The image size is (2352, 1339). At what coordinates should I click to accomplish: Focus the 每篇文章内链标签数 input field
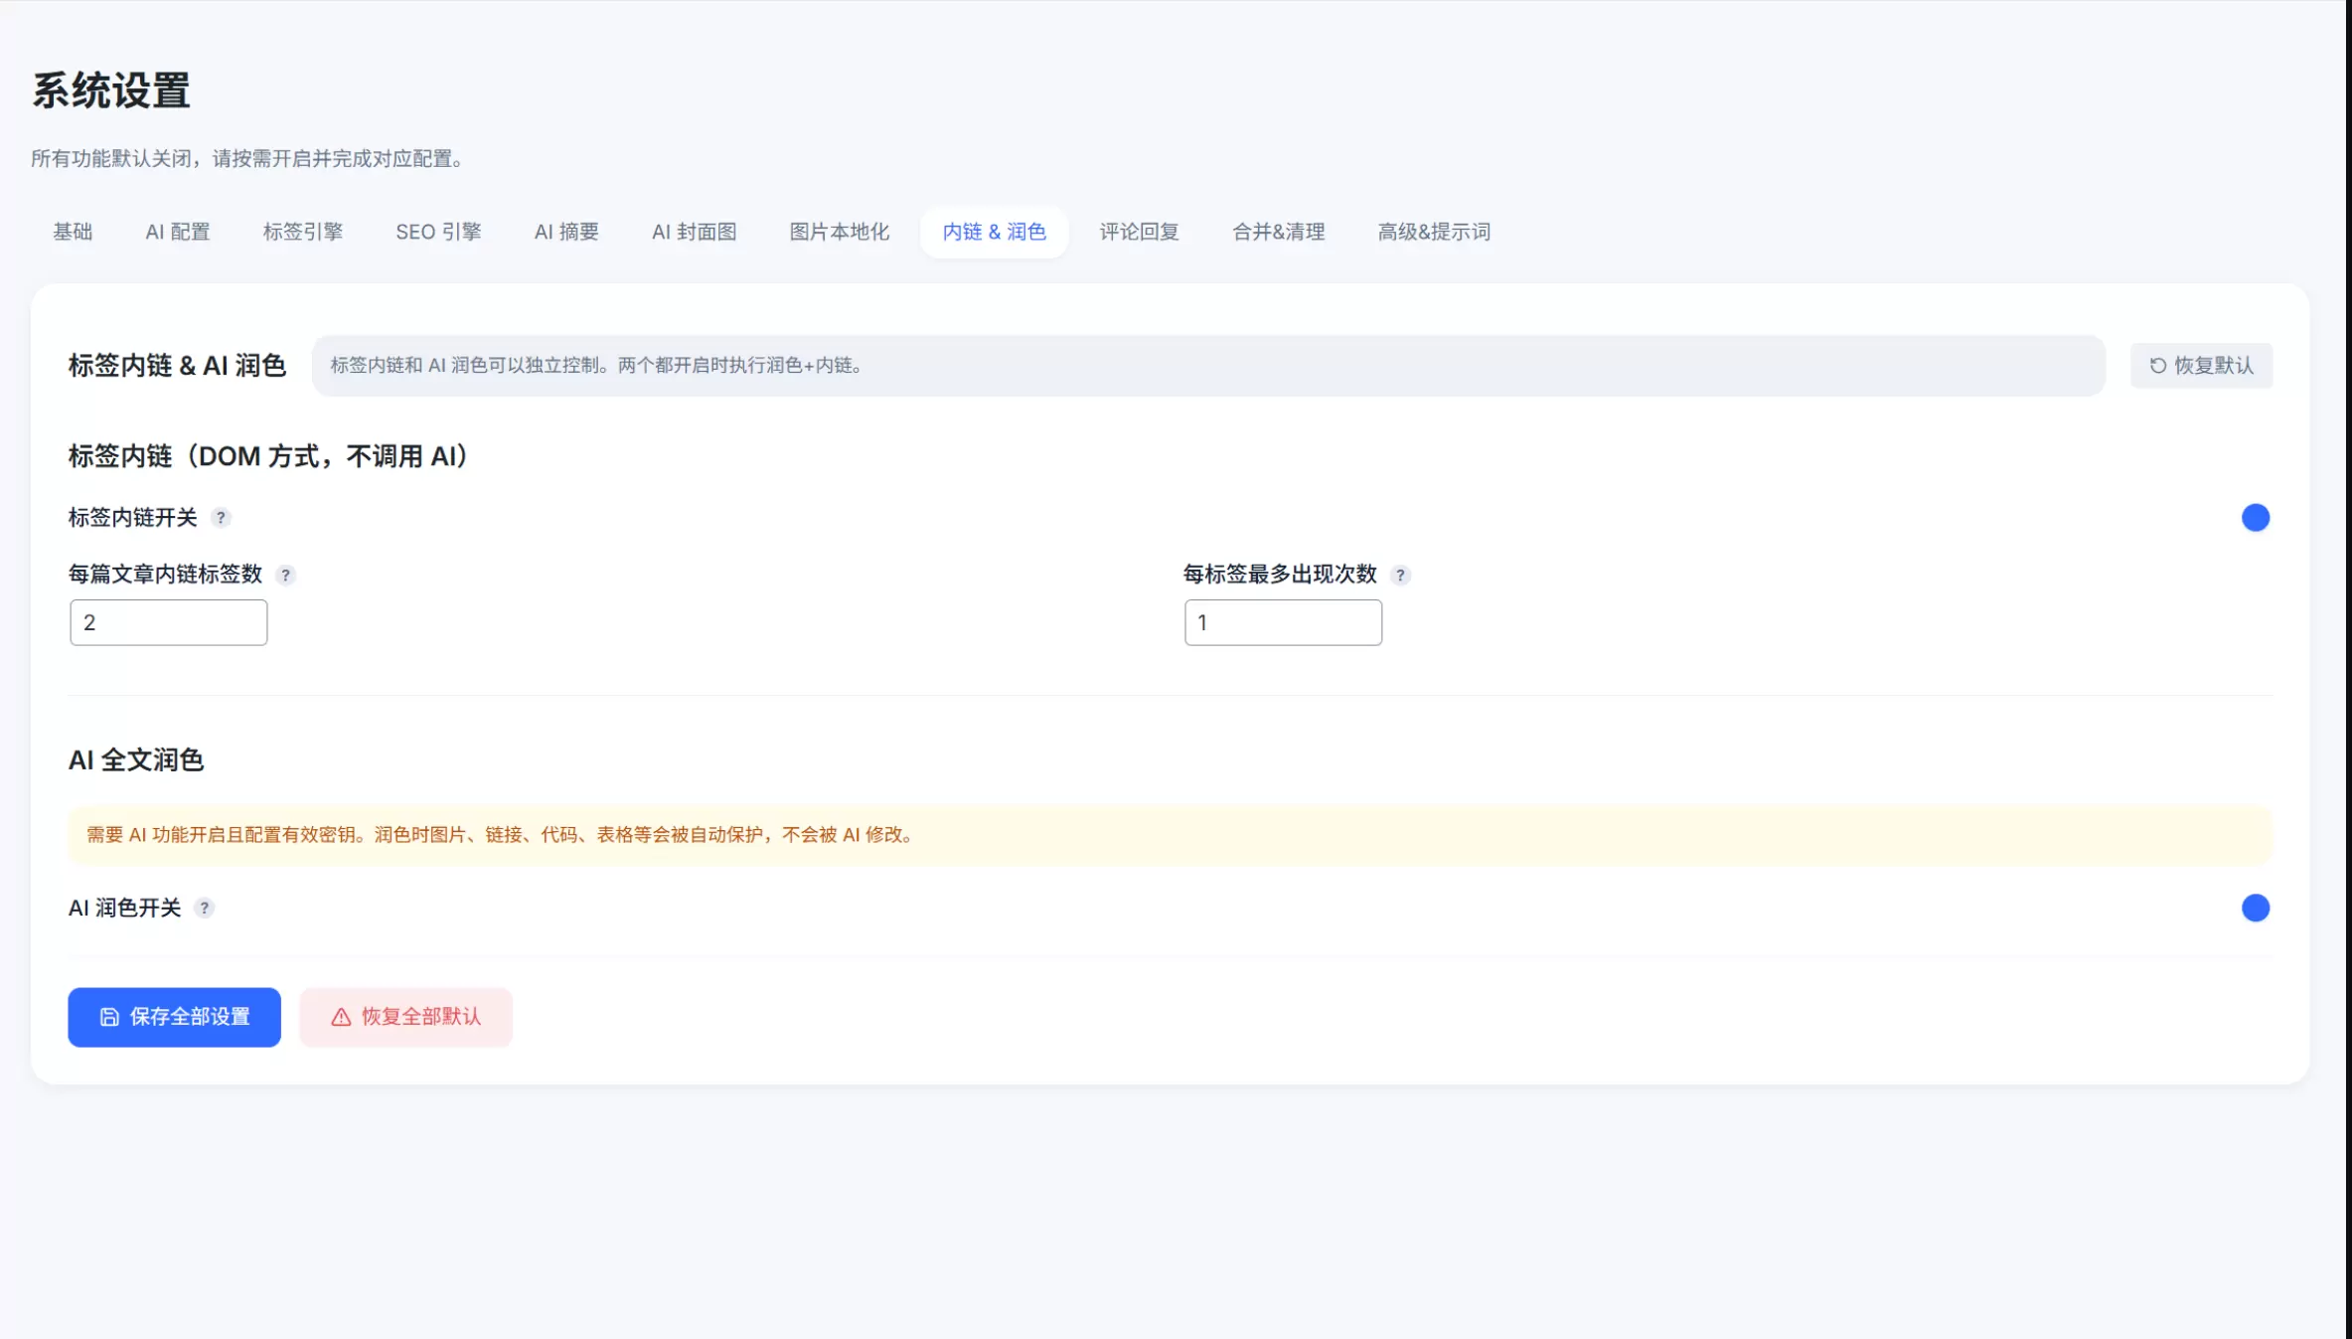tap(168, 622)
